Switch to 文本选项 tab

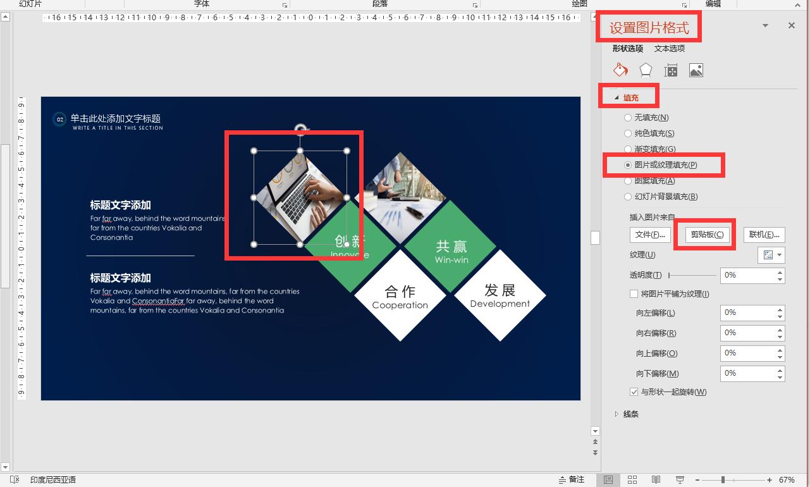tap(670, 49)
